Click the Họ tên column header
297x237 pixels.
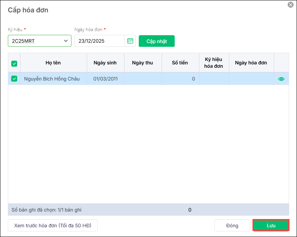(53, 63)
